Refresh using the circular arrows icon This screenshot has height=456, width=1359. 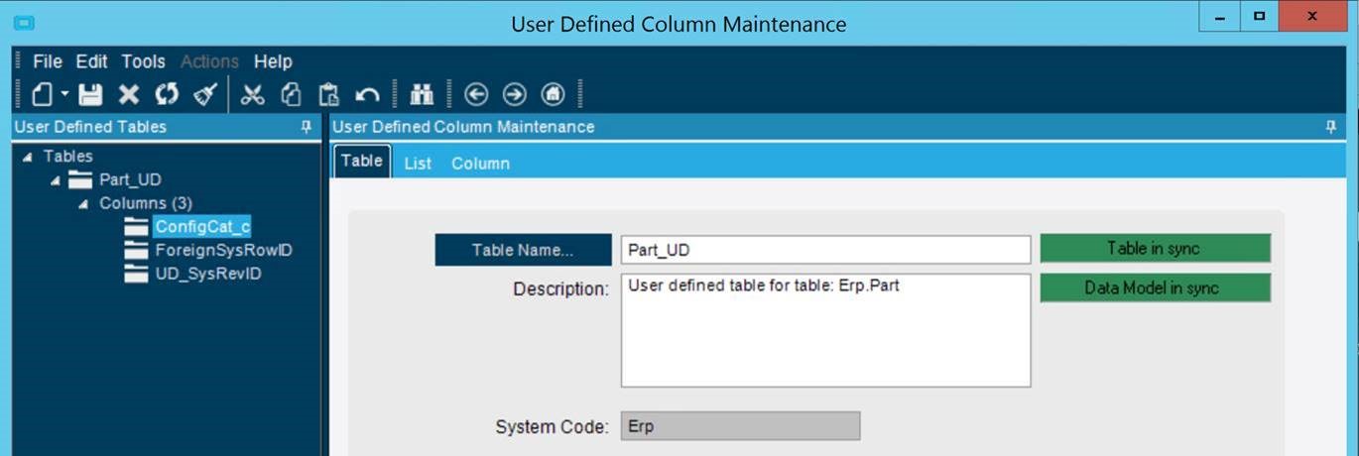167,94
